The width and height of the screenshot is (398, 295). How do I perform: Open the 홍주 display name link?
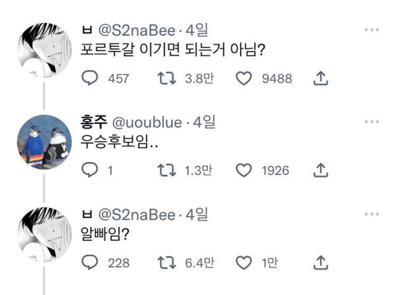(x=95, y=123)
